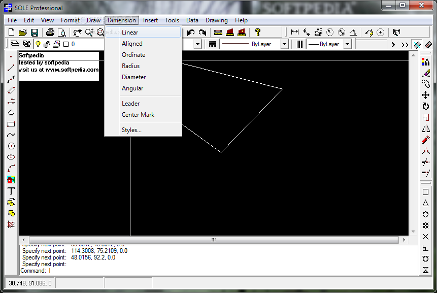Expand toolbar with >> chevron

coord(405,45)
